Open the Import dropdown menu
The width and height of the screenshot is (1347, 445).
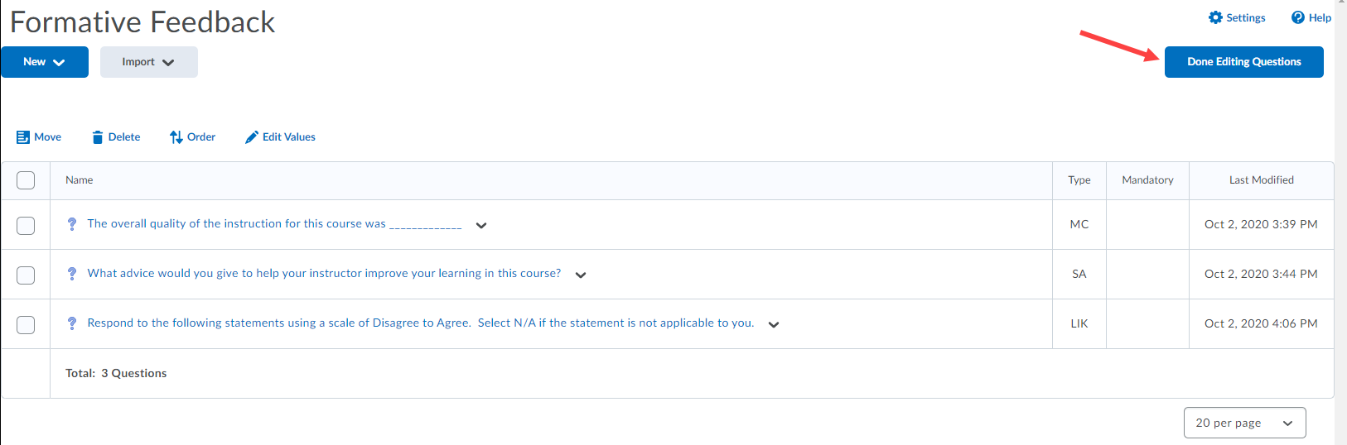[149, 62]
